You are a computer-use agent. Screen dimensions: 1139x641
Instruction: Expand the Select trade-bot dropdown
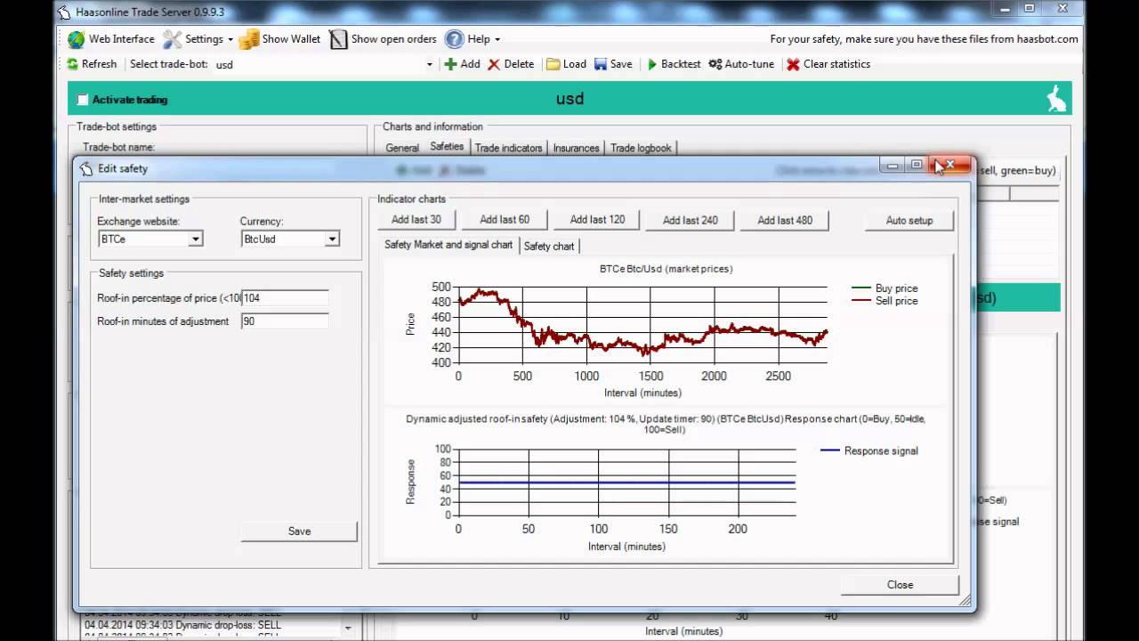pyautogui.click(x=429, y=64)
